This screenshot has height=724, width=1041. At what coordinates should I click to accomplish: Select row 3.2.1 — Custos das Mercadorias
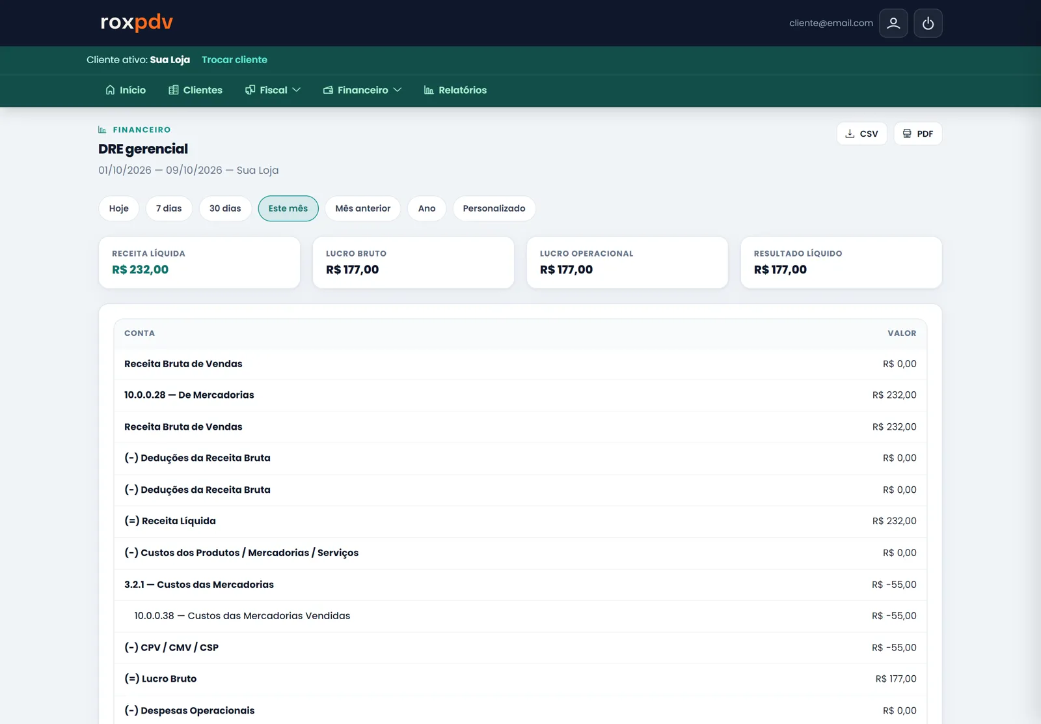pyautogui.click(x=520, y=585)
